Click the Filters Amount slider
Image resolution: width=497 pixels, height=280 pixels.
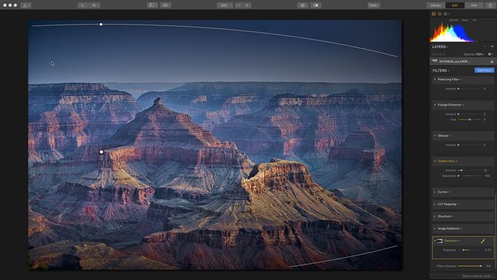pos(470,266)
